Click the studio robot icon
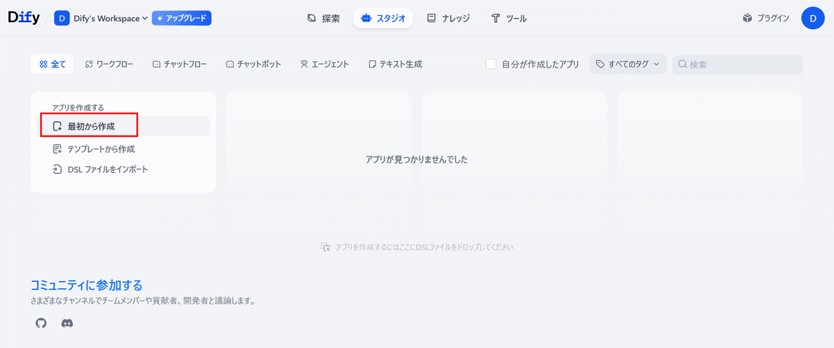834x348 pixels. tap(366, 19)
